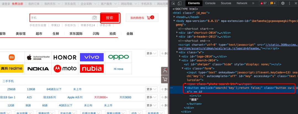Click the camera photo-search icon in search box
298x114 pixels.
(94, 18)
